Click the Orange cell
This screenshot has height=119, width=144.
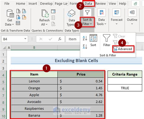[34, 88]
